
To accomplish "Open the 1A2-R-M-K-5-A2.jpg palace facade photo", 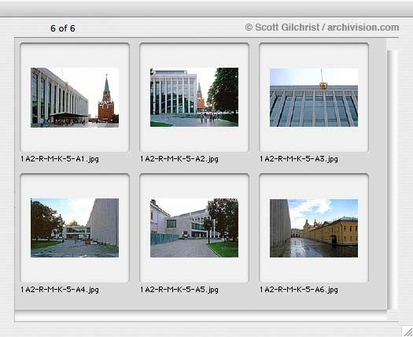I will point(194,98).
